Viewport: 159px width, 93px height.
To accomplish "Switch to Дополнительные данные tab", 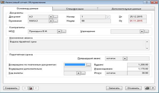I will pos(126,9).
